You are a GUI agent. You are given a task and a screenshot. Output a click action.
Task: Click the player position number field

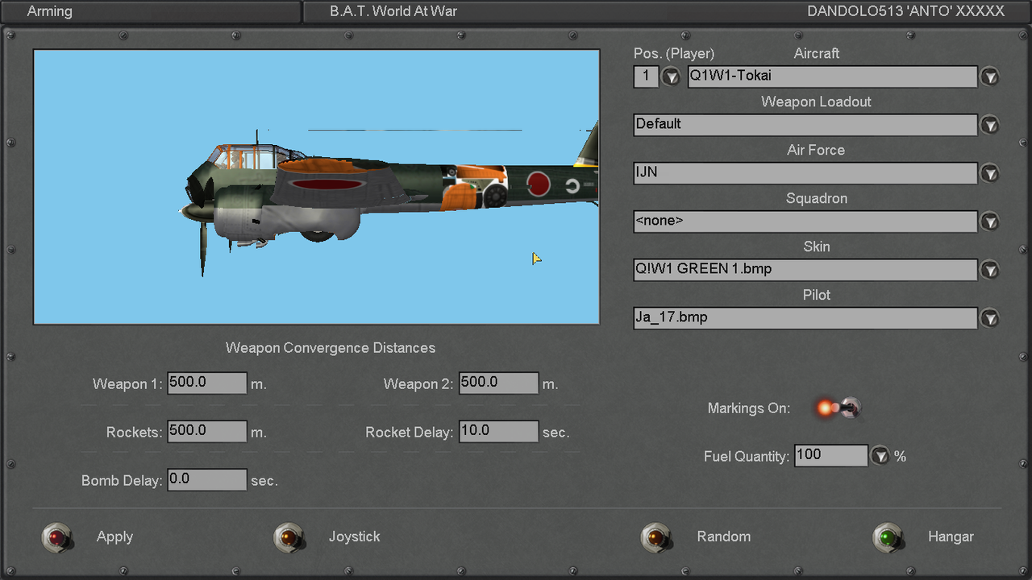[646, 77]
